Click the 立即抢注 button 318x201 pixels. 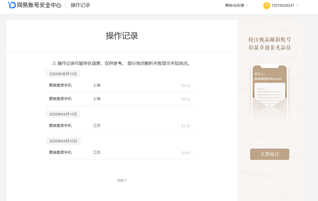point(269,154)
